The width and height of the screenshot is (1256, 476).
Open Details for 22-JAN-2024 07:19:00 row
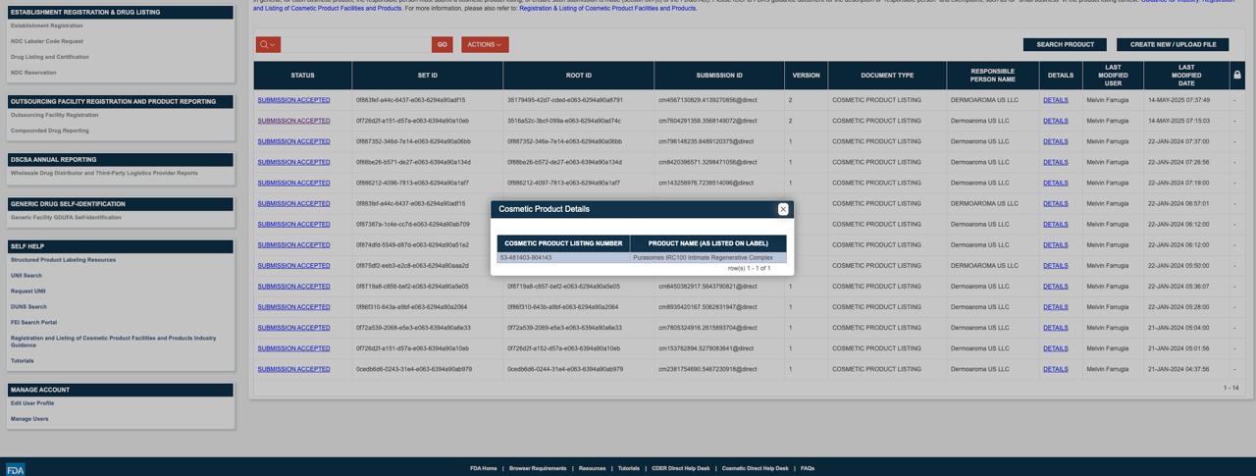1056,183
